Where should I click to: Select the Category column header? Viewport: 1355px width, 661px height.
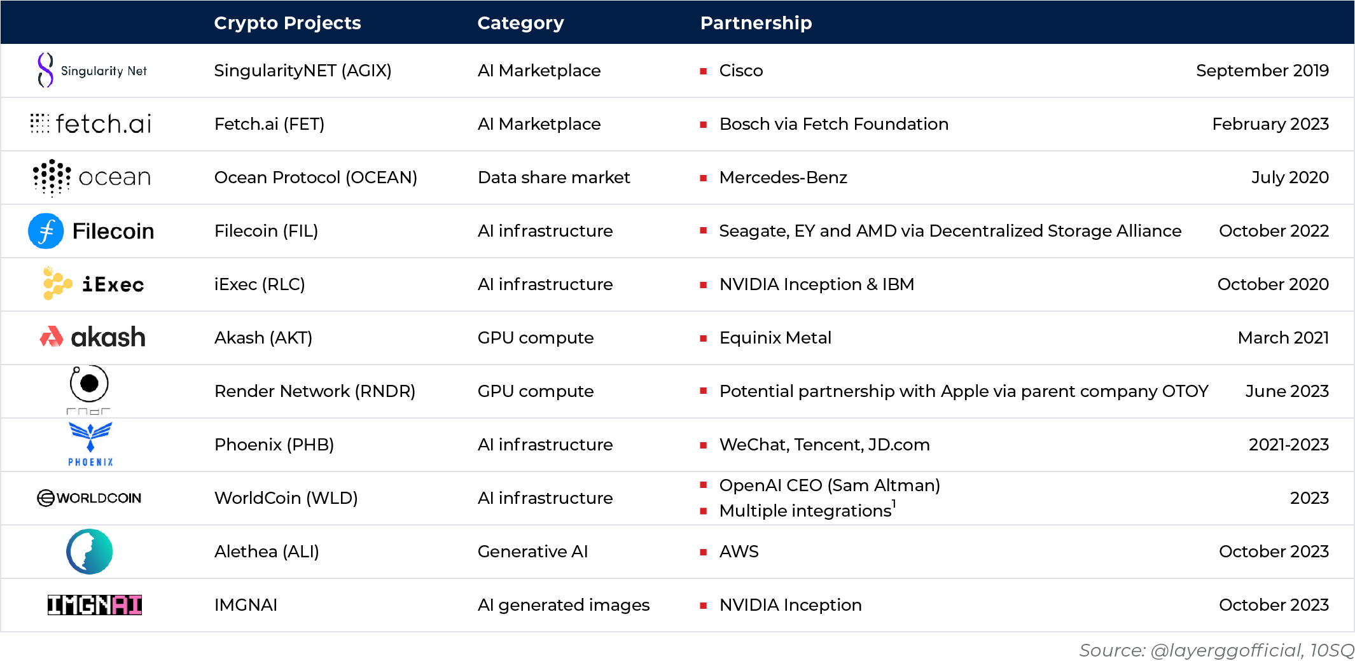(520, 23)
